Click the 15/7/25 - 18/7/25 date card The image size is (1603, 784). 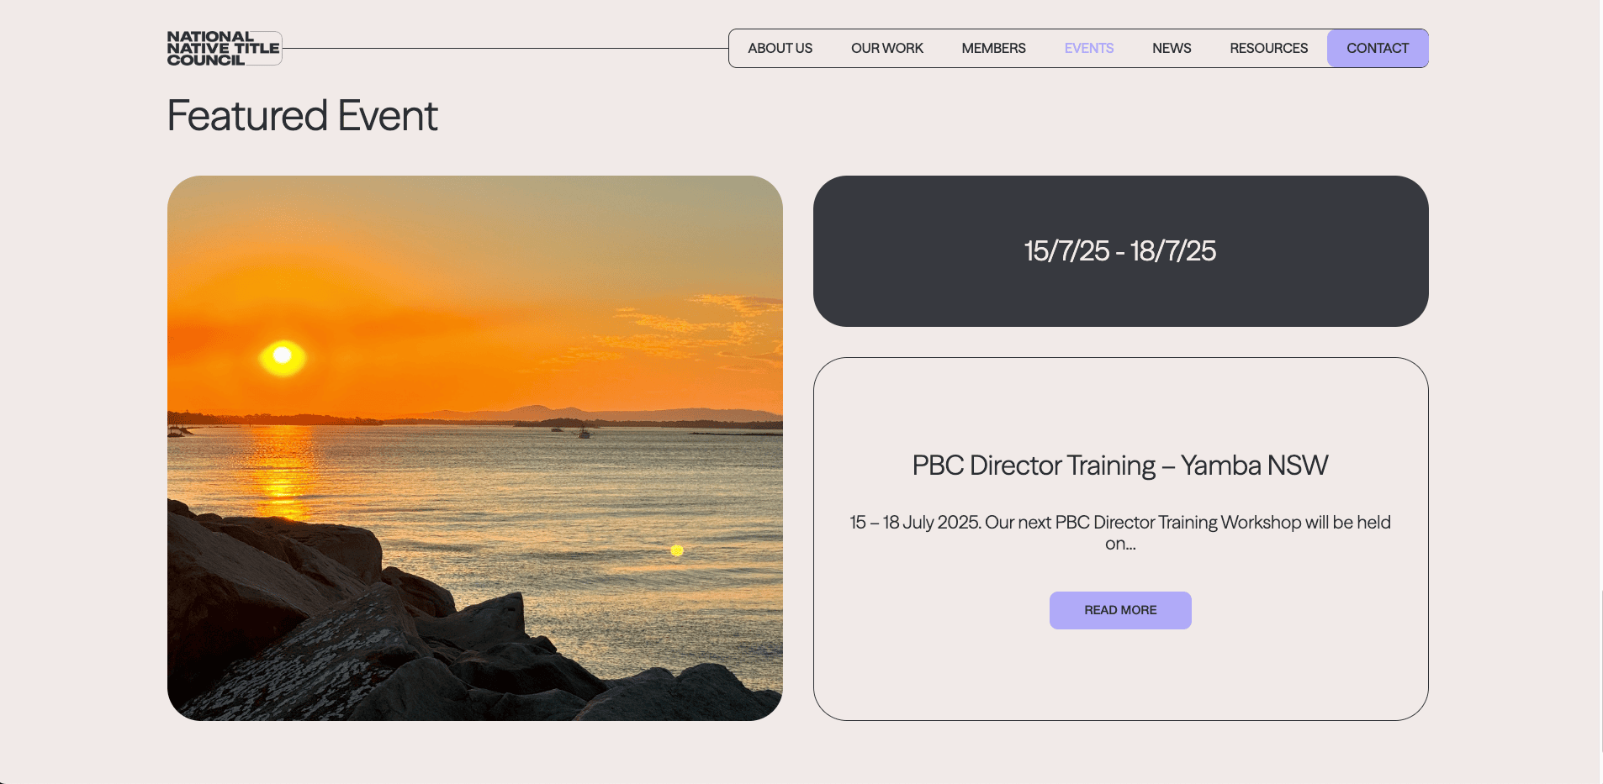point(1120,251)
